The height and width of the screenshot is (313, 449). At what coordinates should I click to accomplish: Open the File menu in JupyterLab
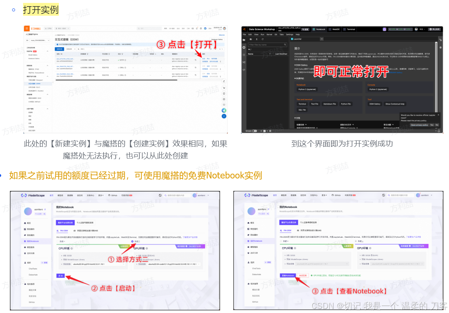[x=245, y=34]
